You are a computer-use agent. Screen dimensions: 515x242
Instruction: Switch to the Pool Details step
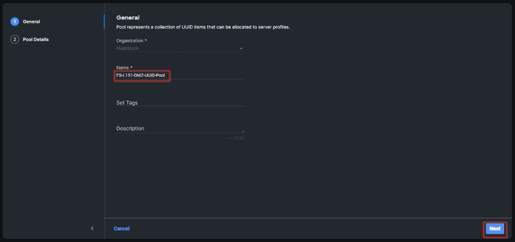click(36, 40)
